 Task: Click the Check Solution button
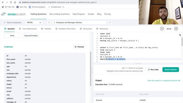point(171,70)
